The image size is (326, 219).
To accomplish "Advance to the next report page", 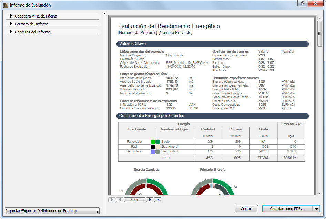I will 150,200.
